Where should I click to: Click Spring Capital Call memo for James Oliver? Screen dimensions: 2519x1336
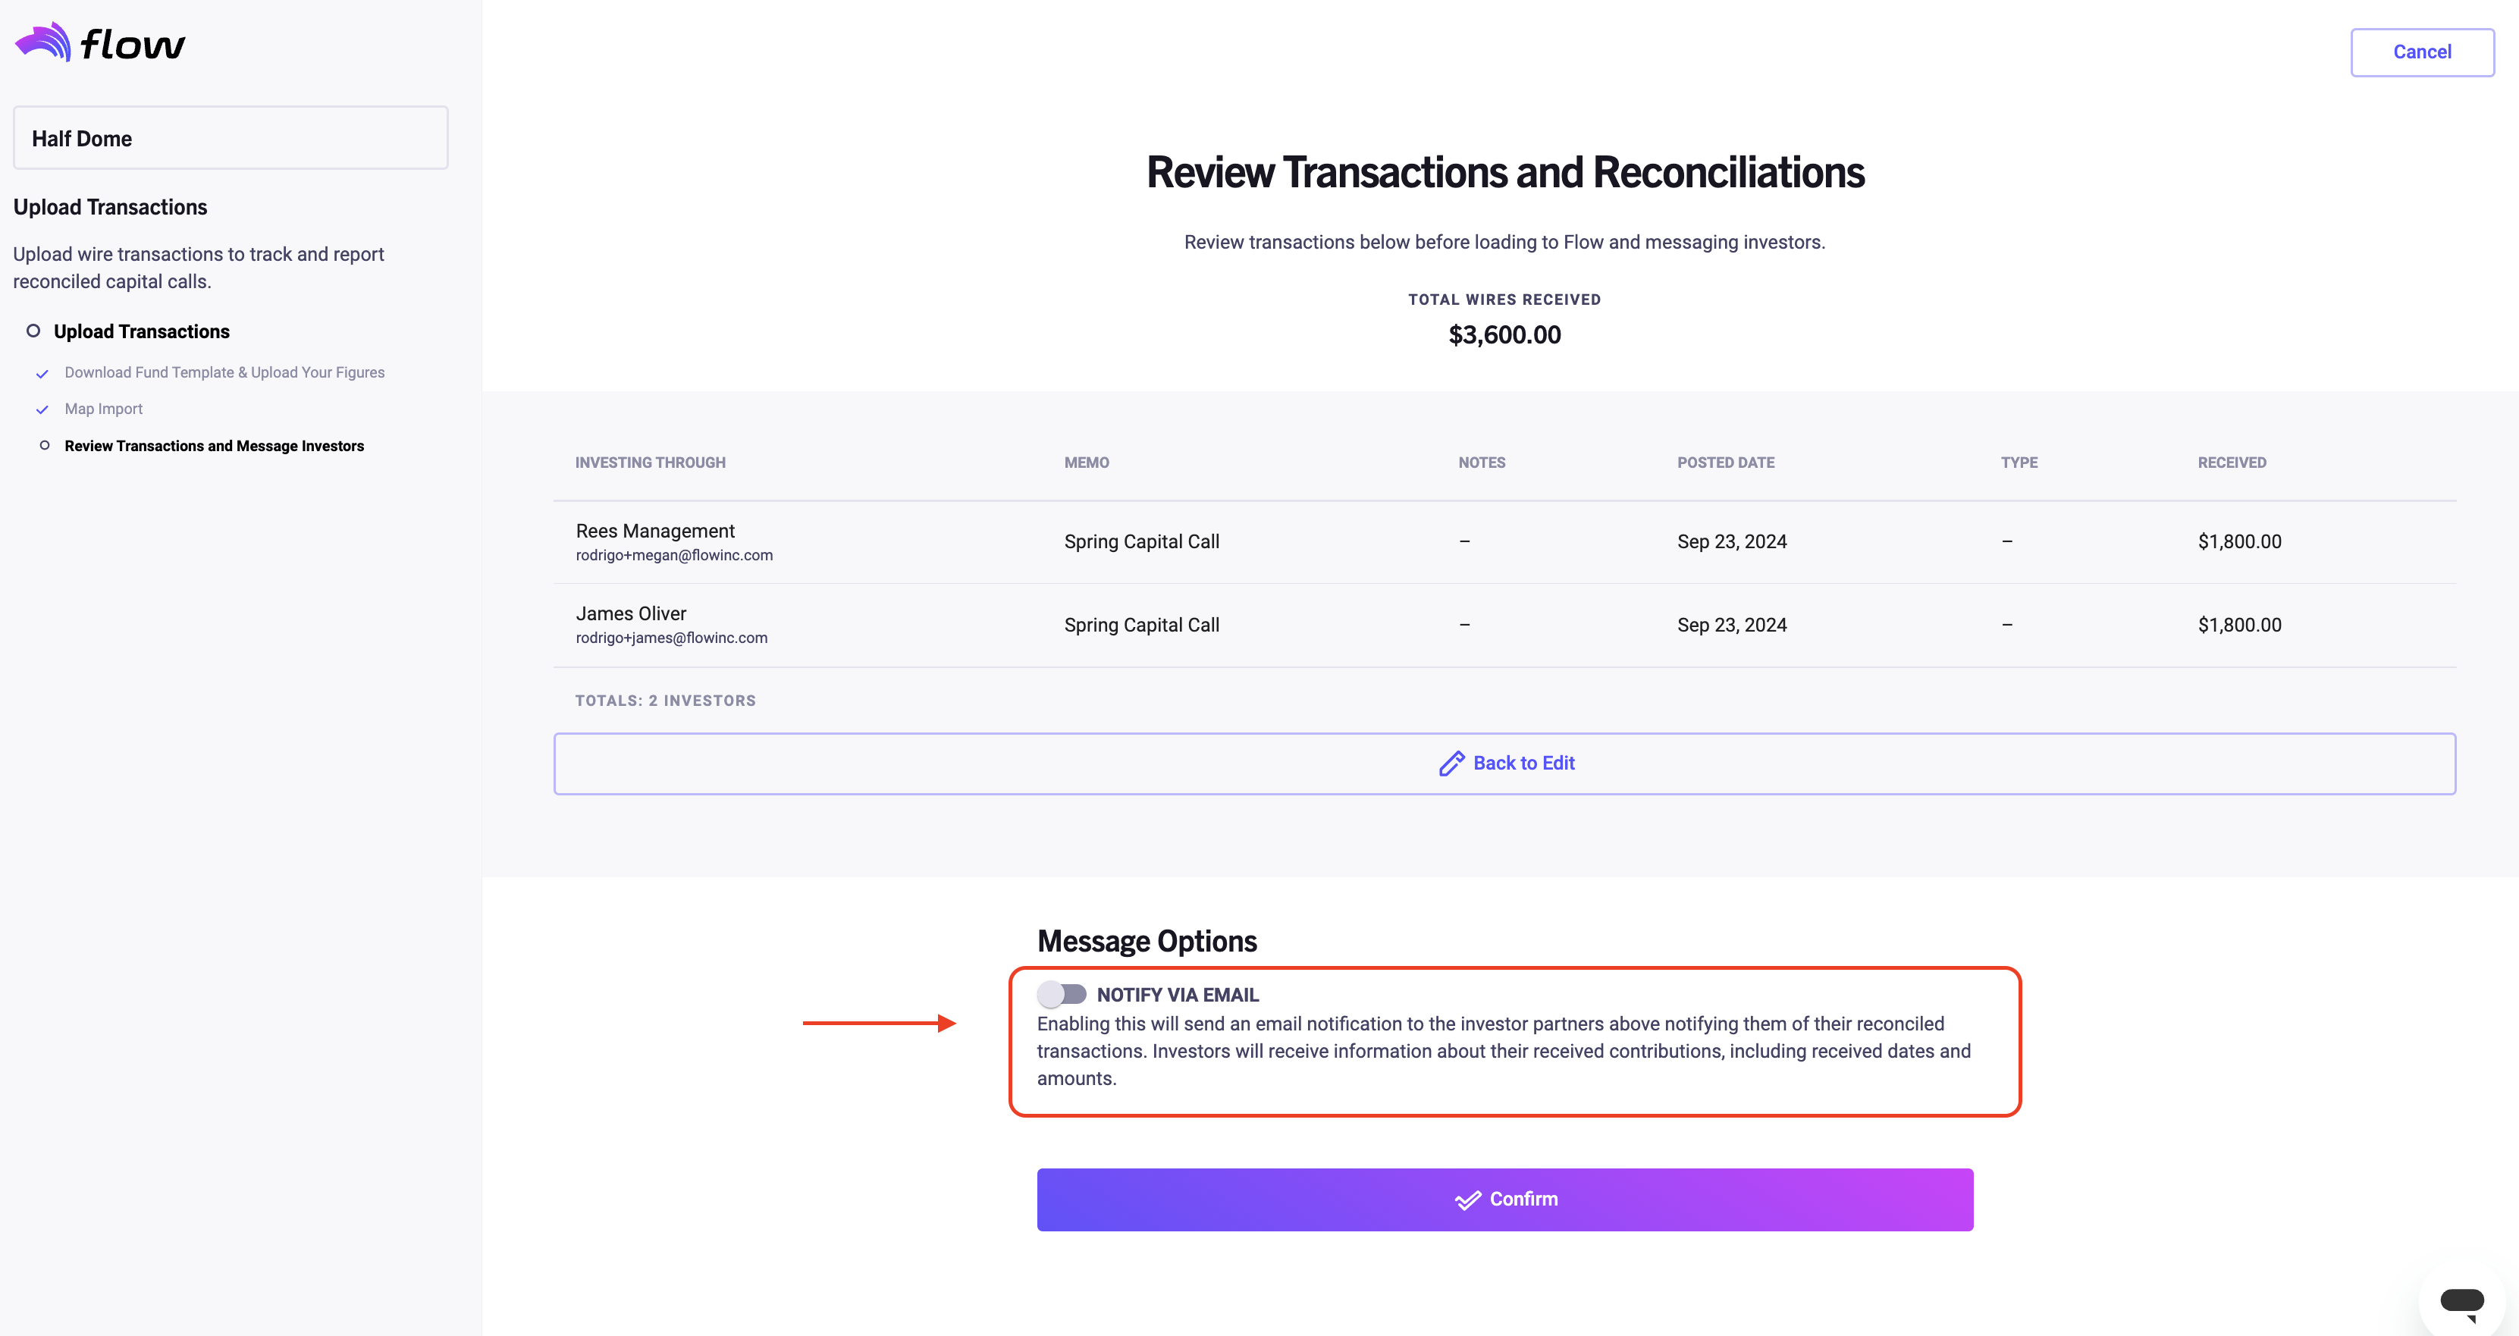coord(1141,625)
